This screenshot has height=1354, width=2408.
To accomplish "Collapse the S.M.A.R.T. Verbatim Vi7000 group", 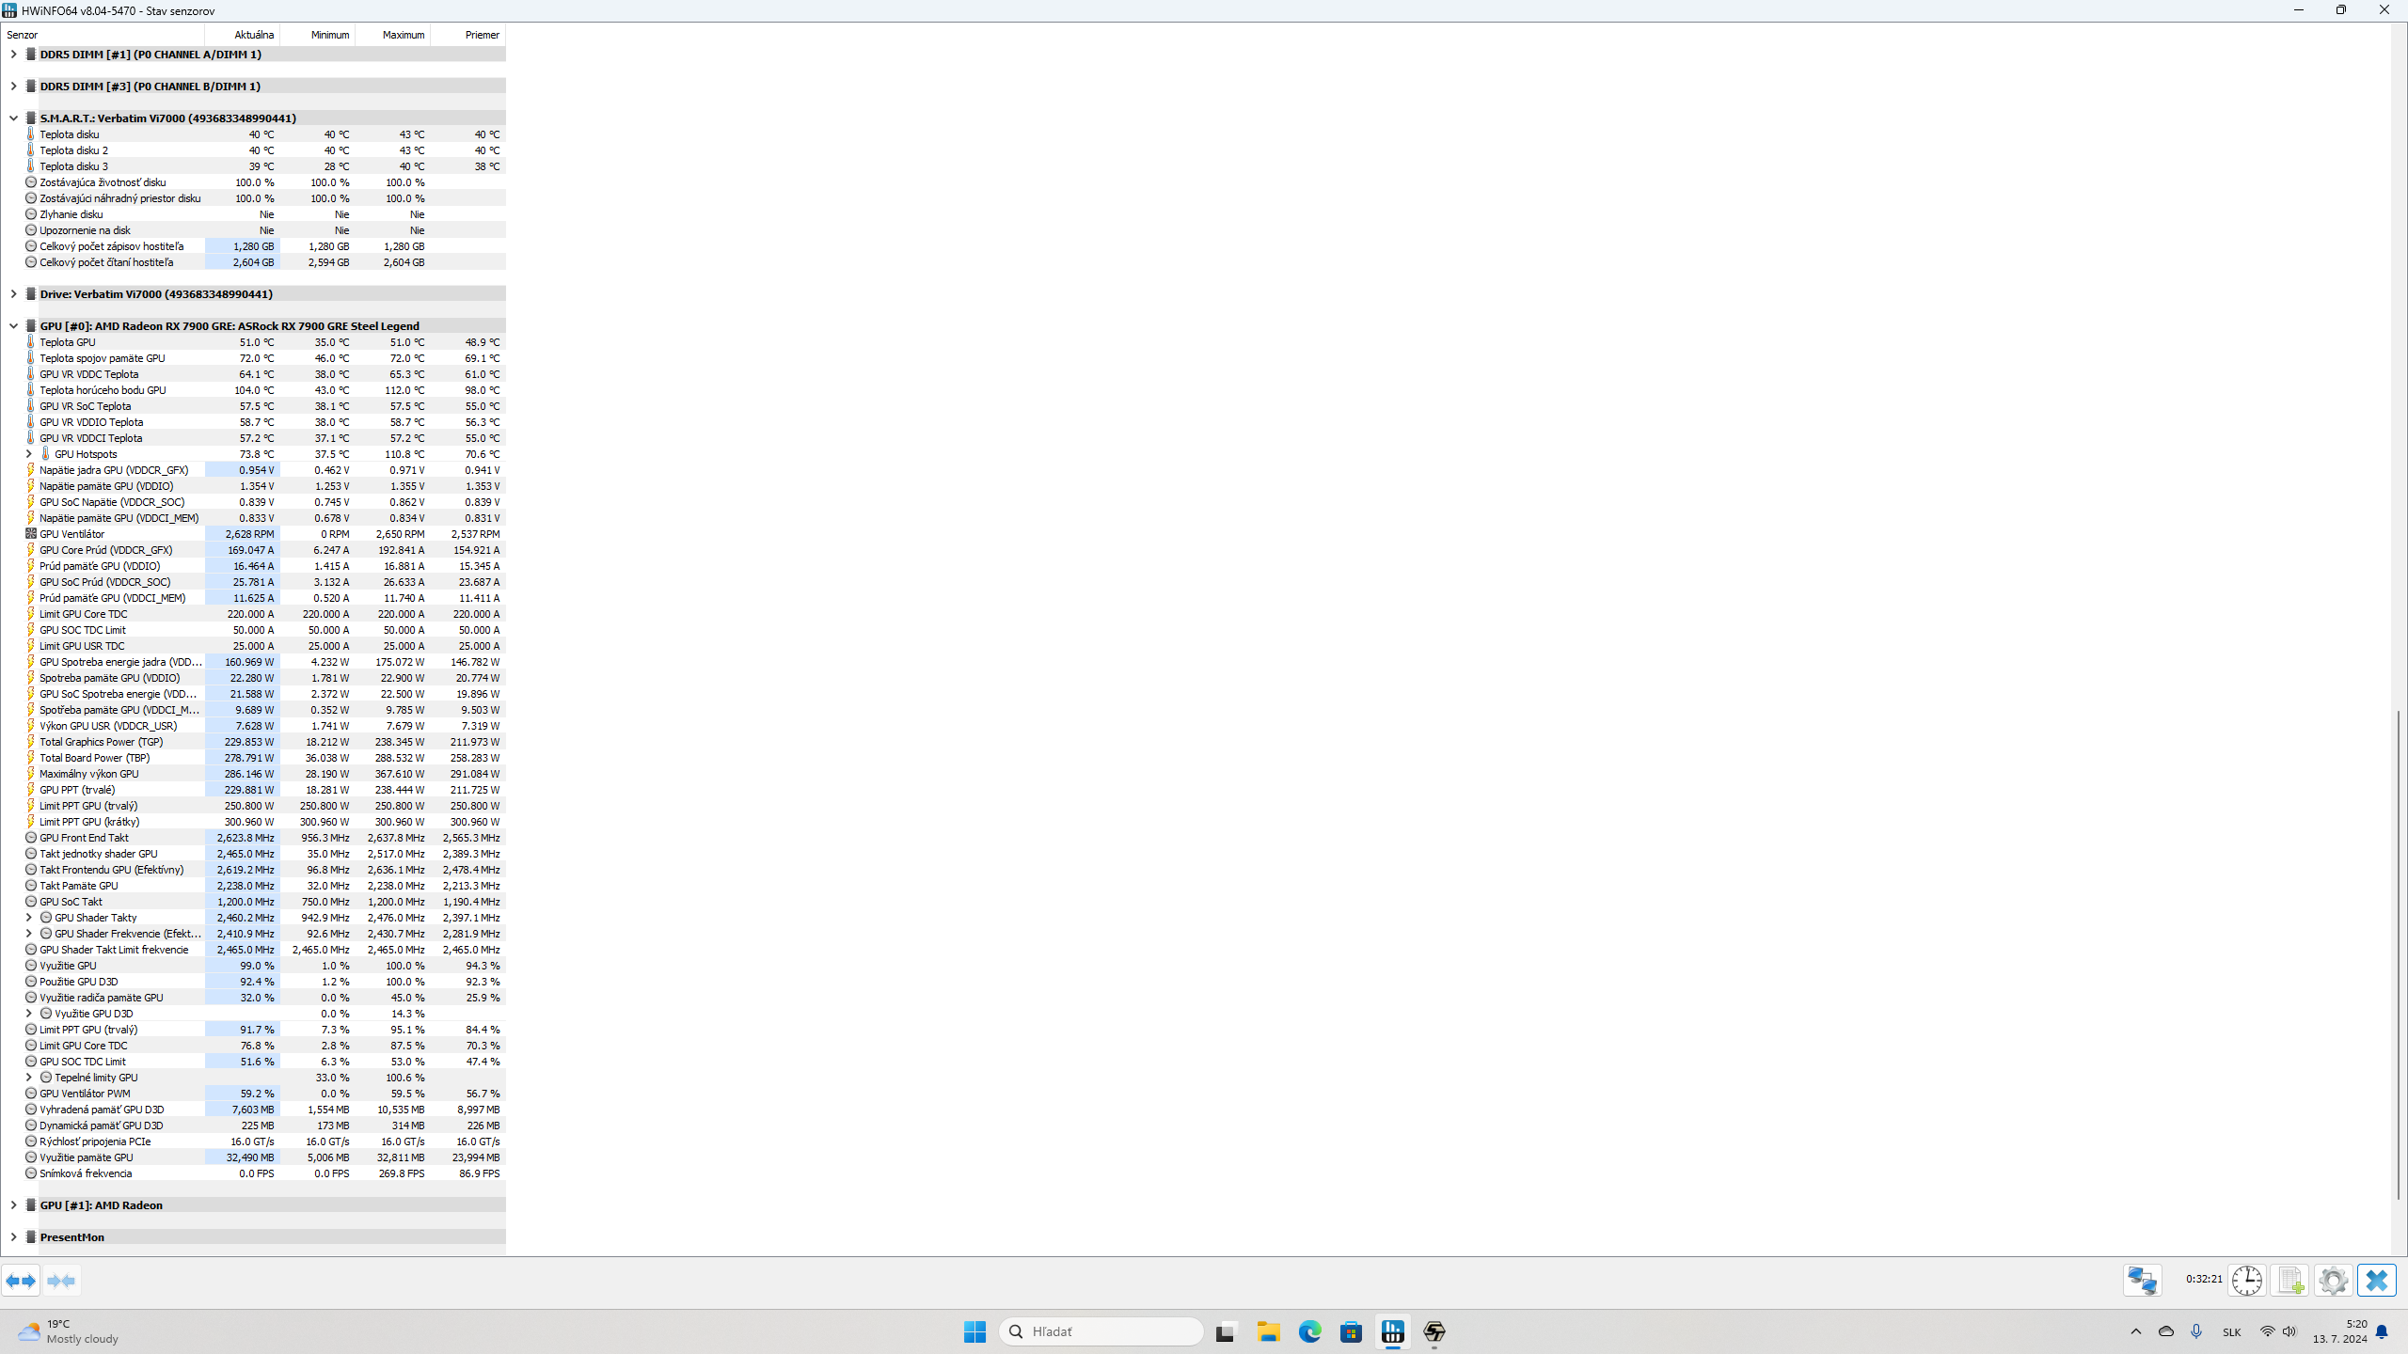I will (x=13, y=118).
